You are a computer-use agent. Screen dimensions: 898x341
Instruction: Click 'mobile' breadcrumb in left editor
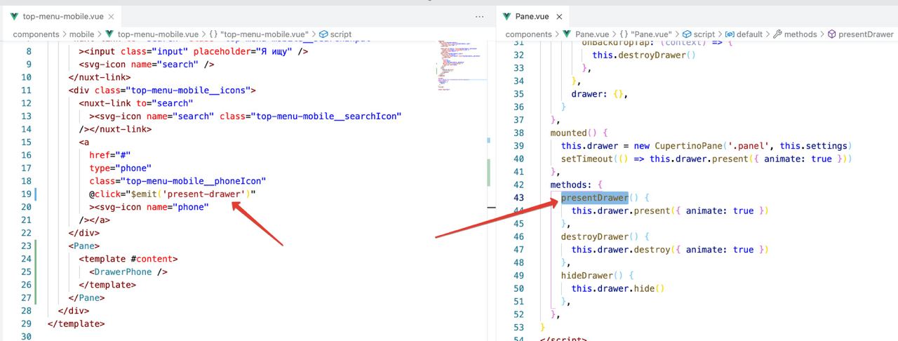tap(81, 34)
